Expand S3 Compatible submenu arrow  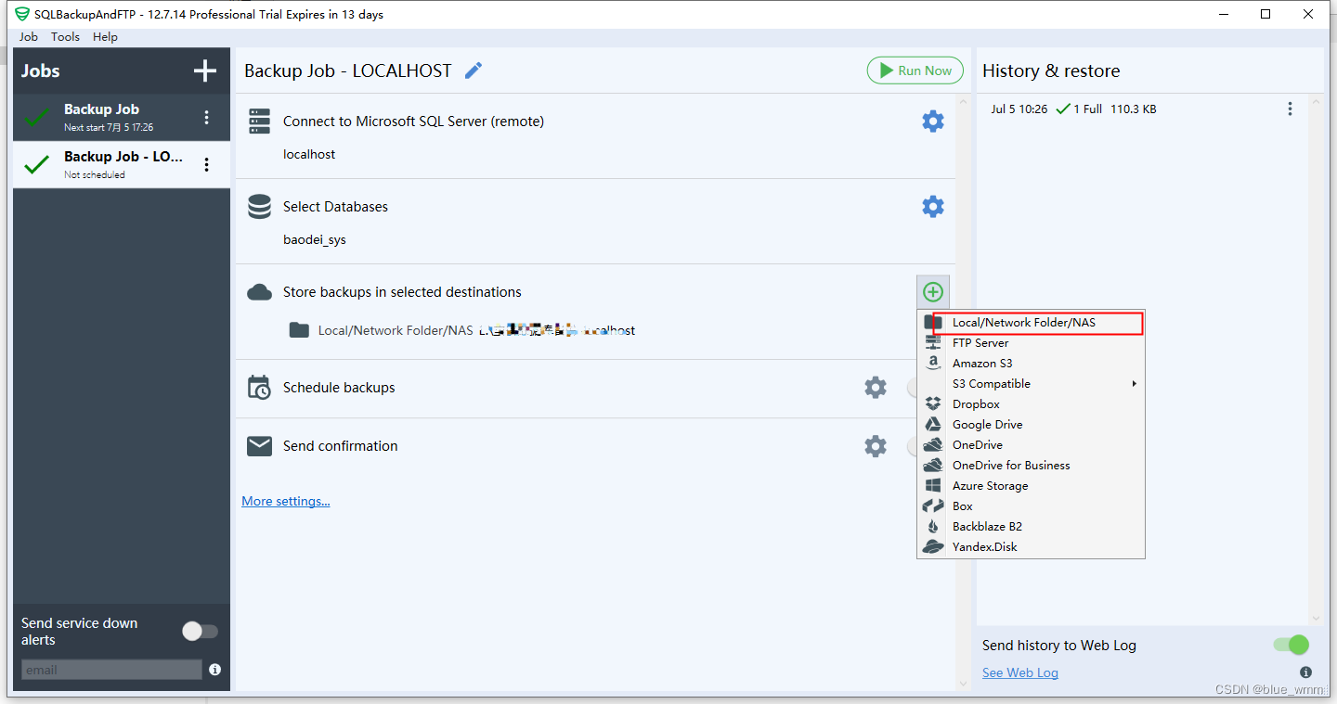[1134, 384]
